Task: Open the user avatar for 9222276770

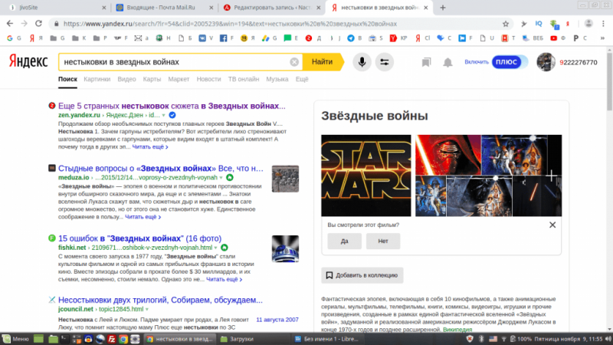Action: pyautogui.click(x=546, y=62)
